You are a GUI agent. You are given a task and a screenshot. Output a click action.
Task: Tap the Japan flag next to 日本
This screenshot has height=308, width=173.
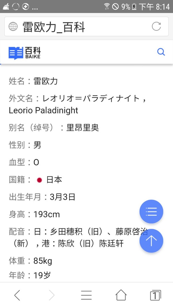[39, 180]
